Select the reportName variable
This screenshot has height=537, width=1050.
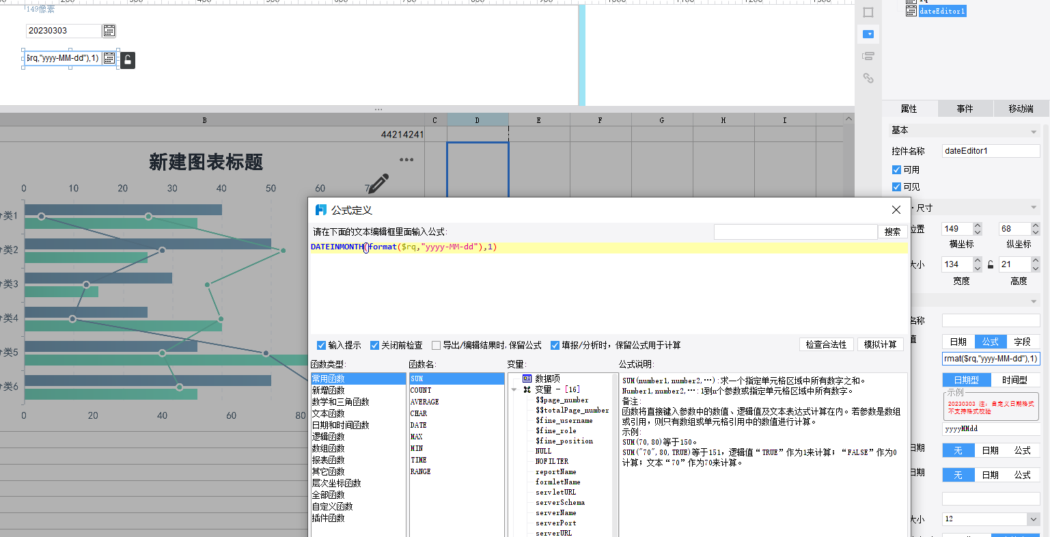(x=556, y=472)
